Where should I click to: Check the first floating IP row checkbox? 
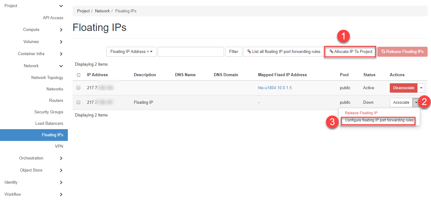pyautogui.click(x=78, y=88)
